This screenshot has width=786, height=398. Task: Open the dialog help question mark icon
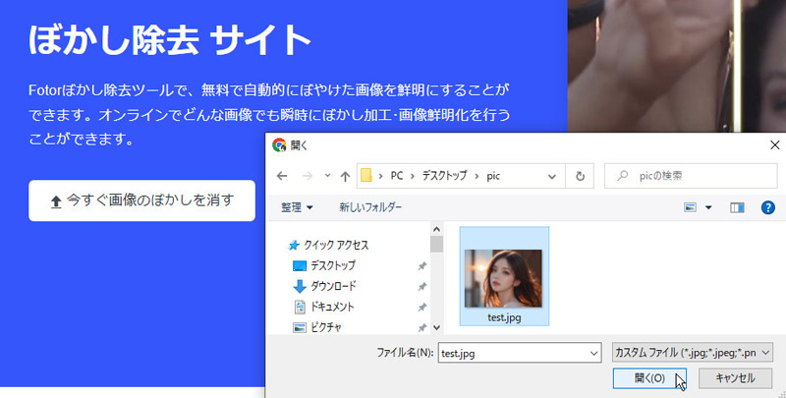pyautogui.click(x=768, y=207)
